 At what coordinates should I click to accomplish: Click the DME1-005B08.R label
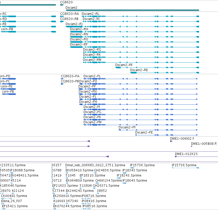(204, 144)
